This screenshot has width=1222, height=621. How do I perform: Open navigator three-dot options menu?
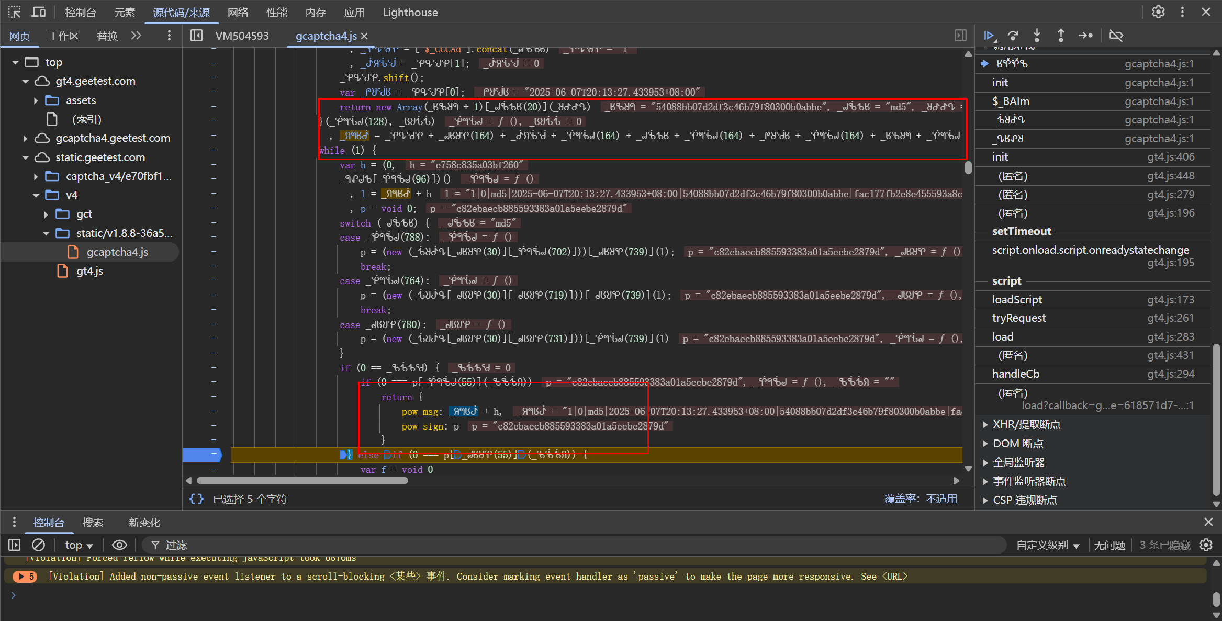tap(169, 36)
